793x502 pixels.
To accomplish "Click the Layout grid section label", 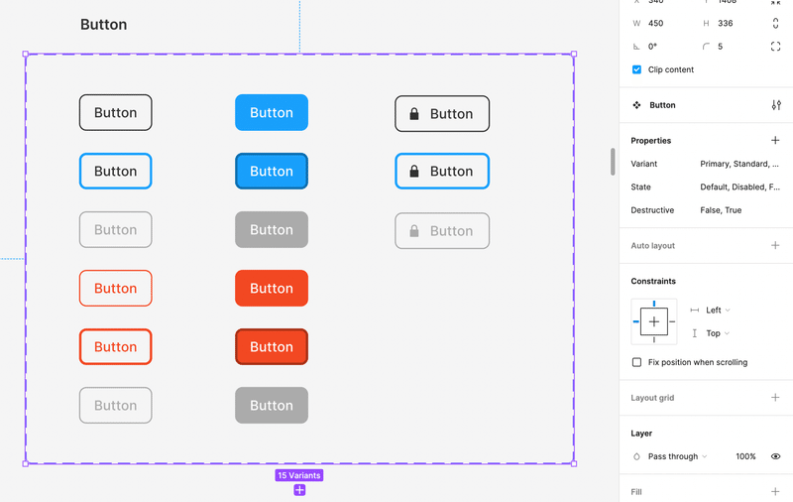I will [652, 397].
